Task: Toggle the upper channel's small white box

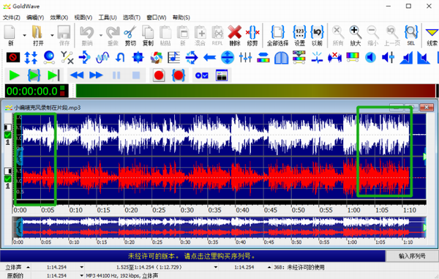Action: [8, 127]
